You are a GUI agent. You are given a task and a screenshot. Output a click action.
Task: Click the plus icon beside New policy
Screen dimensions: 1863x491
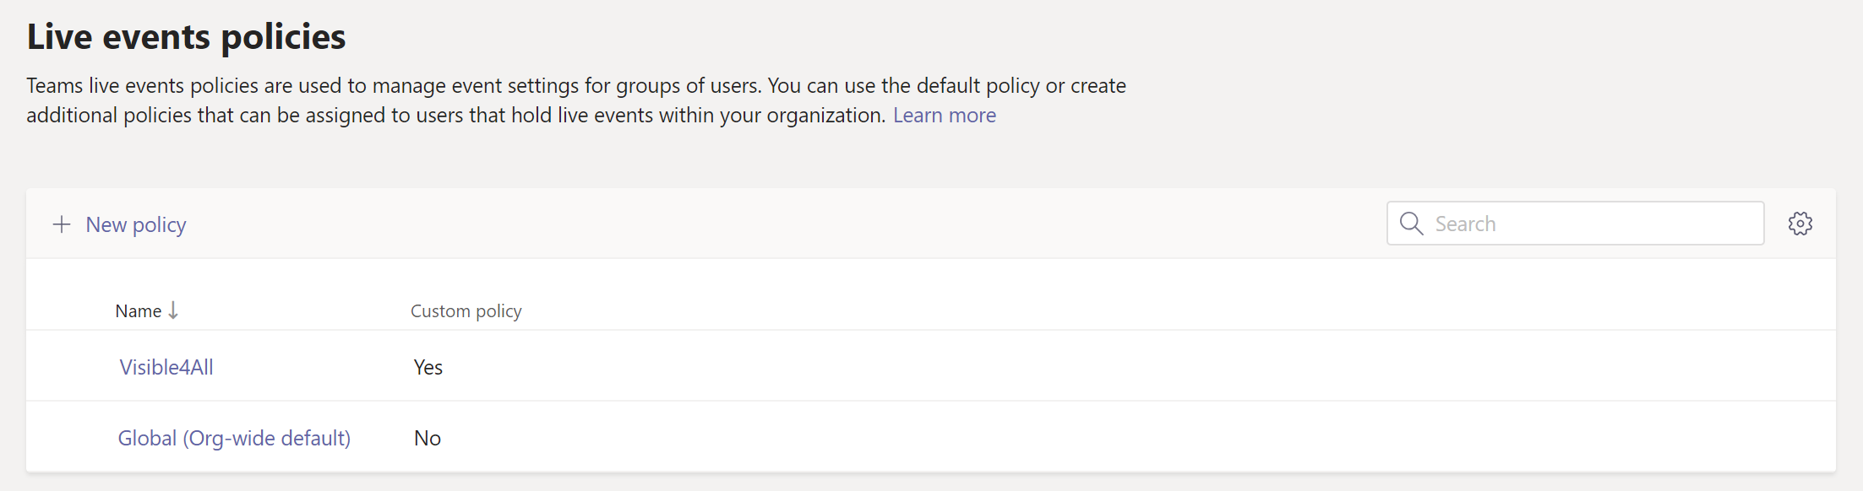[x=62, y=224]
